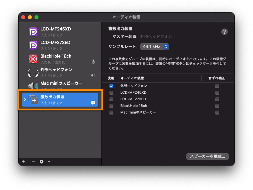This screenshot has height=190, width=253.
Task: Click the LCD-MF245XD DisplayPort device icon
Action: point(33,32)
